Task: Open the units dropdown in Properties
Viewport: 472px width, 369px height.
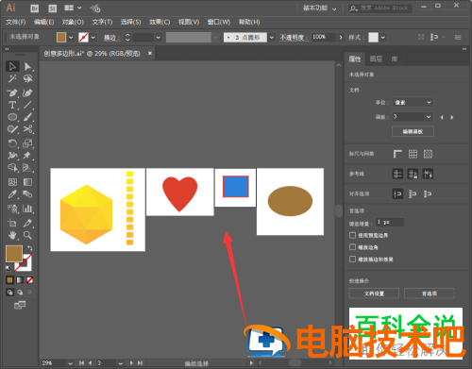Action: 413,103
